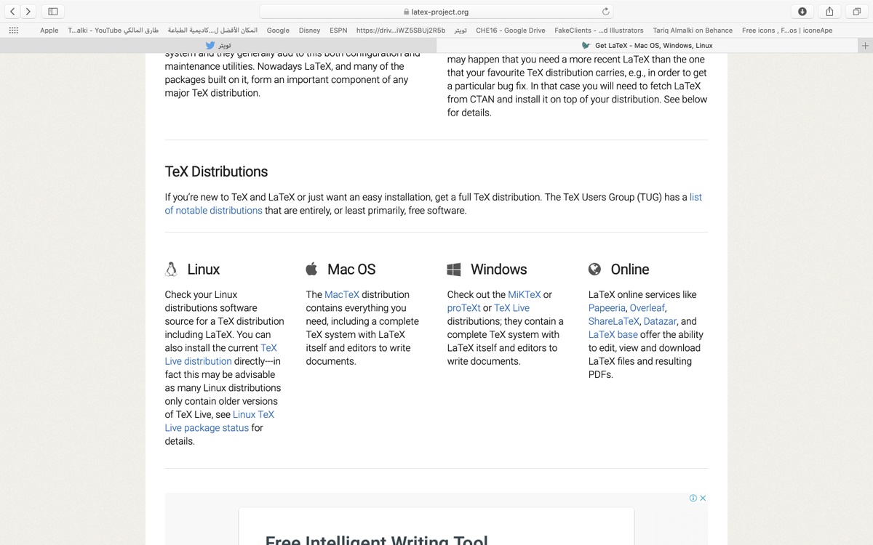Click the Windows logo icon
The width and height of the screenshot is (873, 545).
(x=453, y=269)
